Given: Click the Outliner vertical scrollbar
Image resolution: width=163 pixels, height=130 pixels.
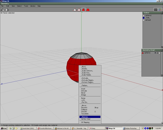Looking at the screenshot, I should [162, 30].
